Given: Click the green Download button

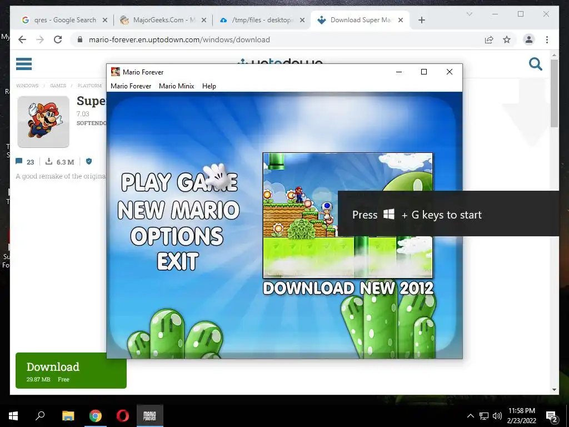Looking at the screenshot, I should click(x=71, y=371).
